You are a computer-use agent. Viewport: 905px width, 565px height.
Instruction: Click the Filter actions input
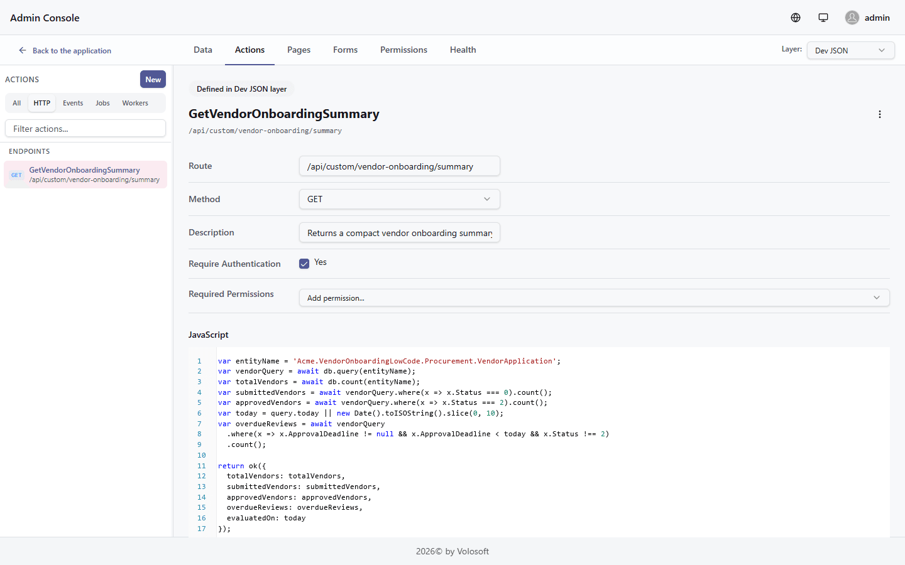[x=85, y=128]
